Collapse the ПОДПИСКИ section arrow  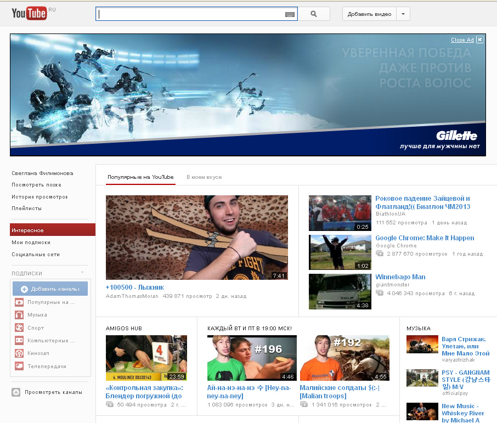click(82, 273)
